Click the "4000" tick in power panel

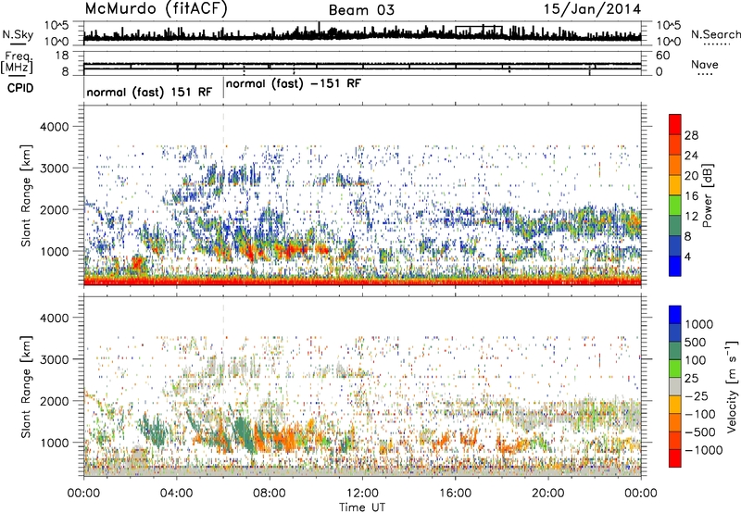click(54, 127)
